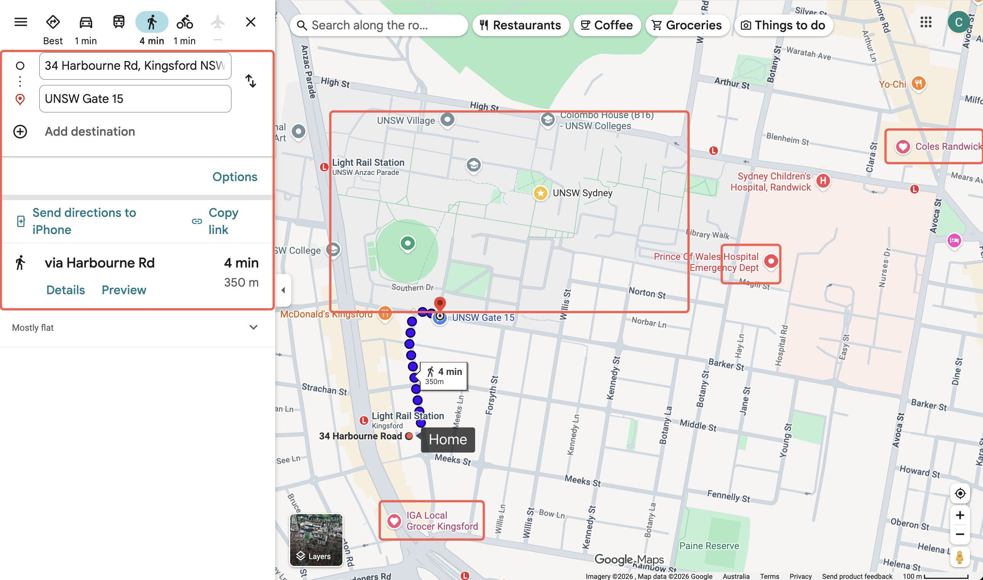Screen dimensions: 983x580
Task: Select the Street View pegman
Action: pos(959,557)
